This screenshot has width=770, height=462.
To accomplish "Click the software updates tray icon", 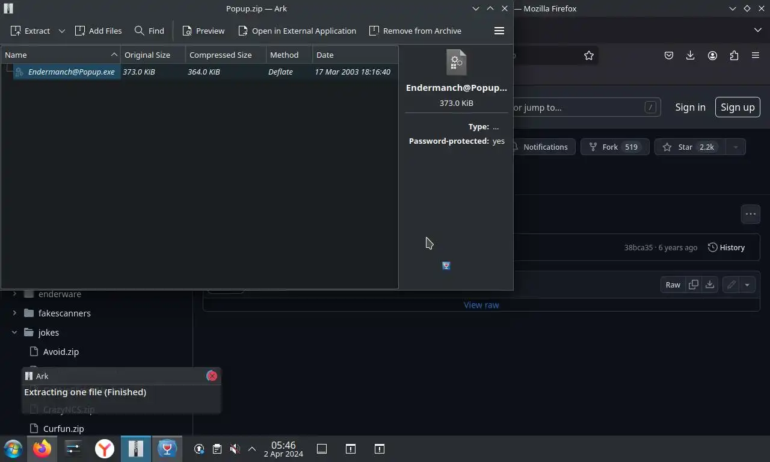I will [x=199, y=449].
